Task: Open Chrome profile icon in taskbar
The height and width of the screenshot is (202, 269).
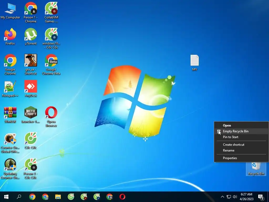Action: click(x=45, y=197)
